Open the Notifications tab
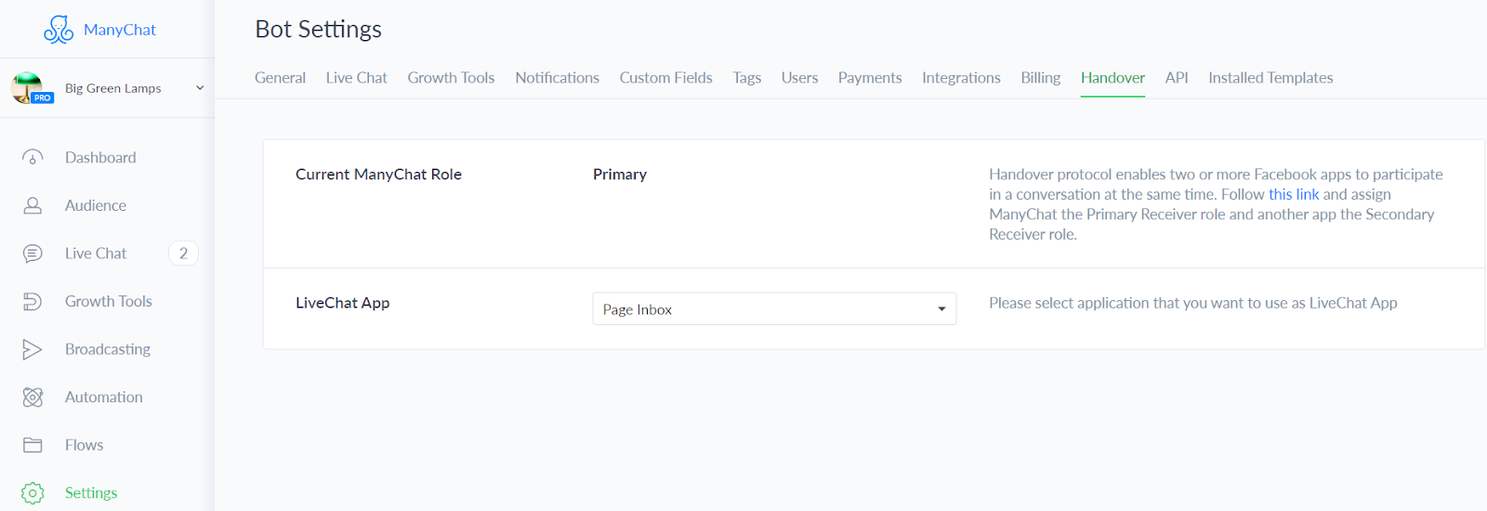1487x511 pixels. [x=557, y=78]
